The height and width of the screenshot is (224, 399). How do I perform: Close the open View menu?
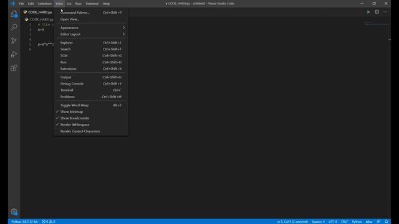59,4
